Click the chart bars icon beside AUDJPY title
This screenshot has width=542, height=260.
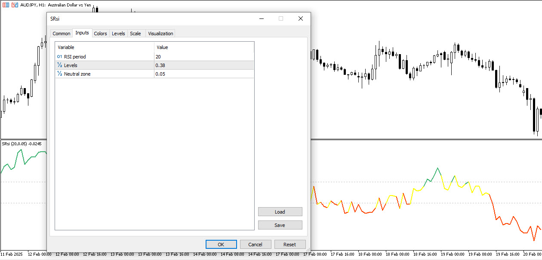[15, 5]
